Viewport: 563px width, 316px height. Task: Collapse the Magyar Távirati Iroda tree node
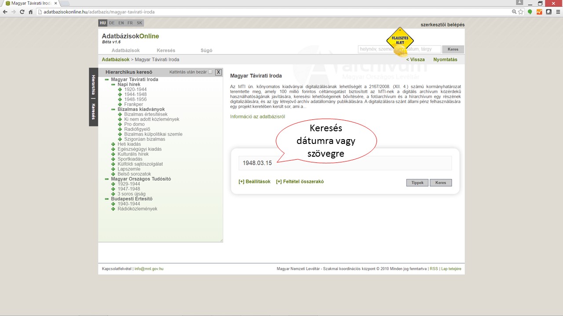(107, 79)
